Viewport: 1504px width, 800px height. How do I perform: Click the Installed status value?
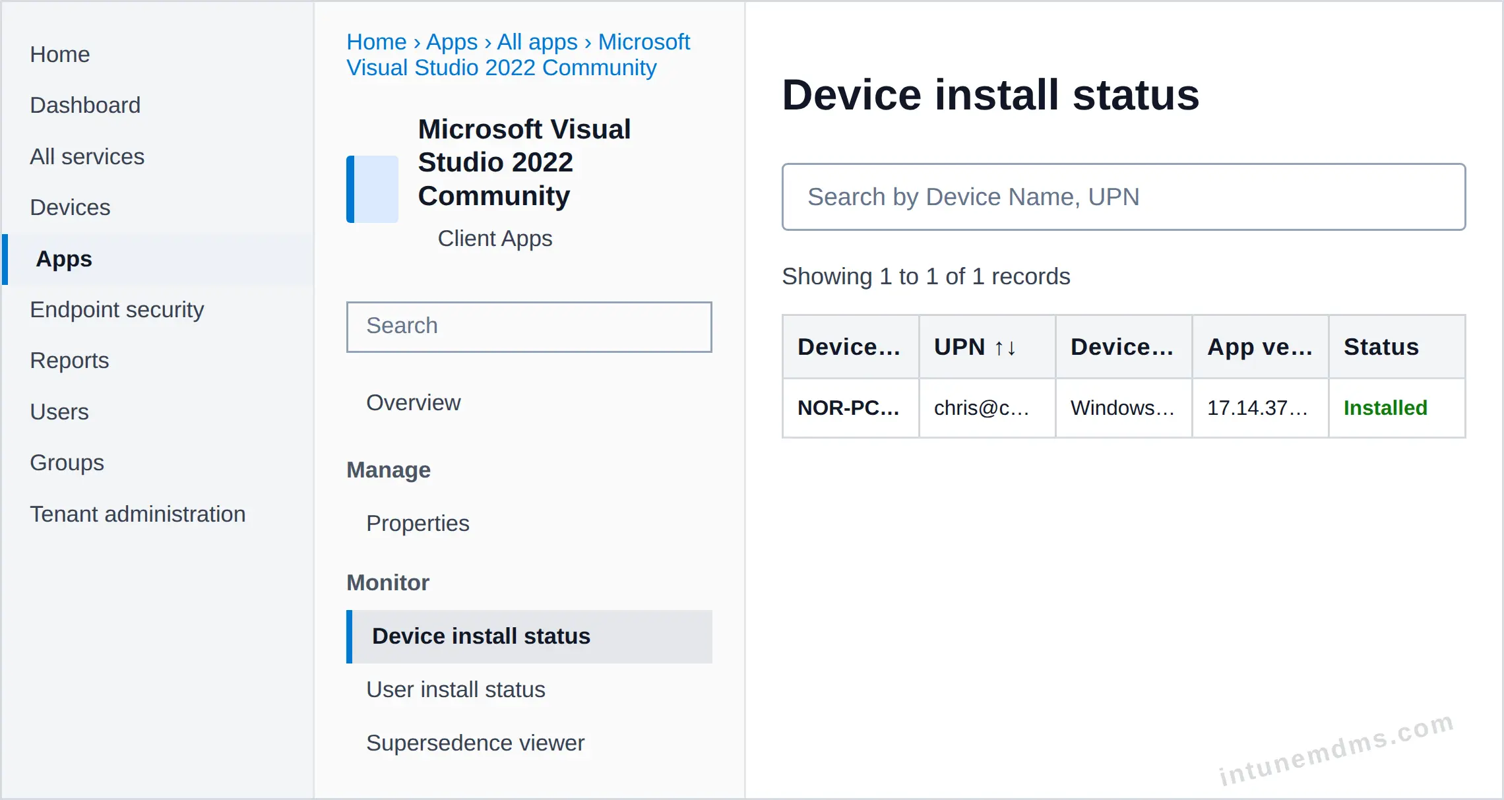pyautogui.click(x=1385, y=408)
